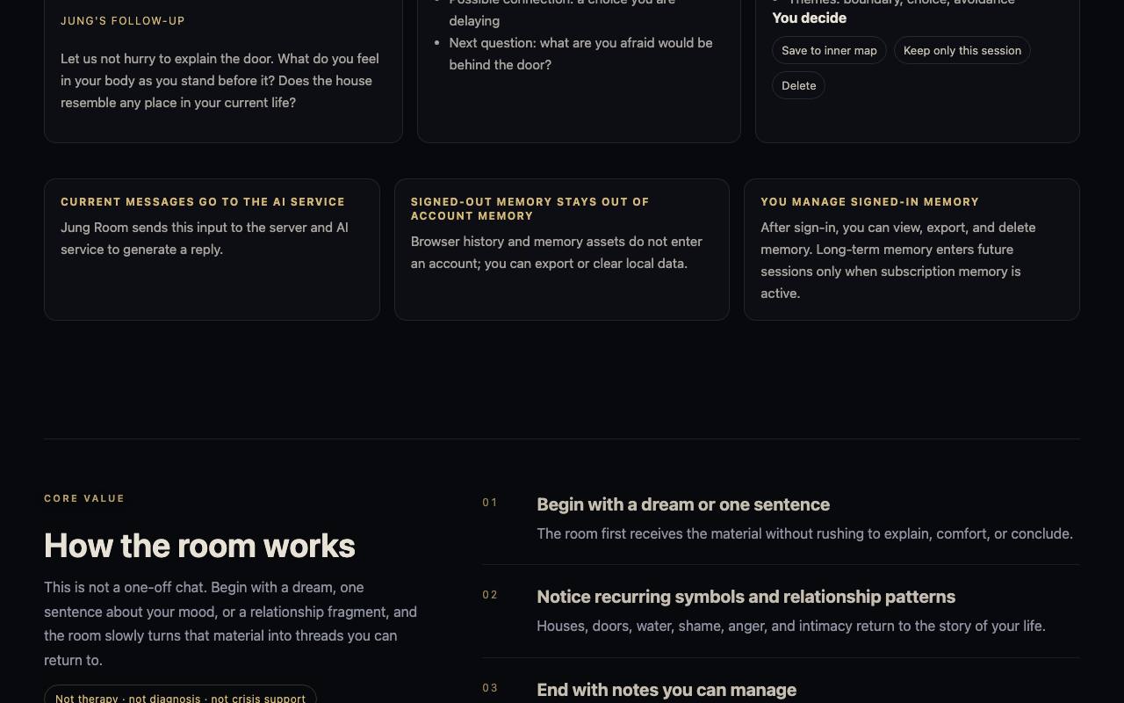
Task: Open the Signed-out memory stays out card
Action: point(562,250)
